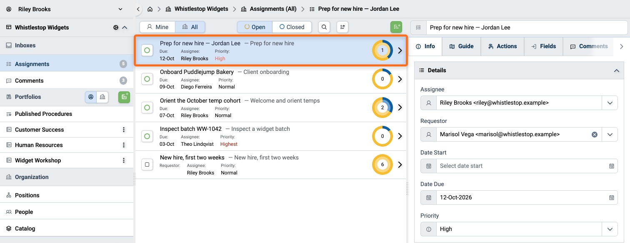Open Widget Workshop options menu

124,160
